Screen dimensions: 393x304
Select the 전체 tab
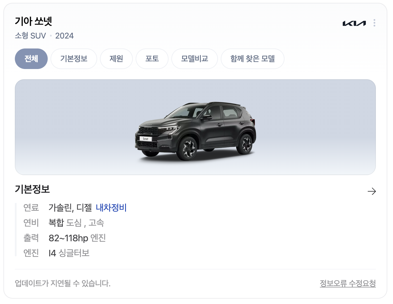pos(31,59)
